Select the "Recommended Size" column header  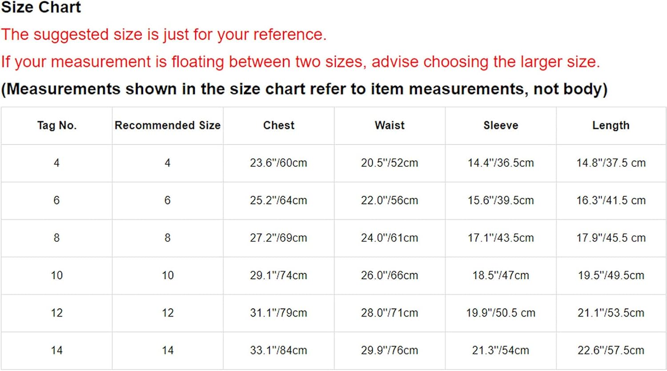[168, 125]
